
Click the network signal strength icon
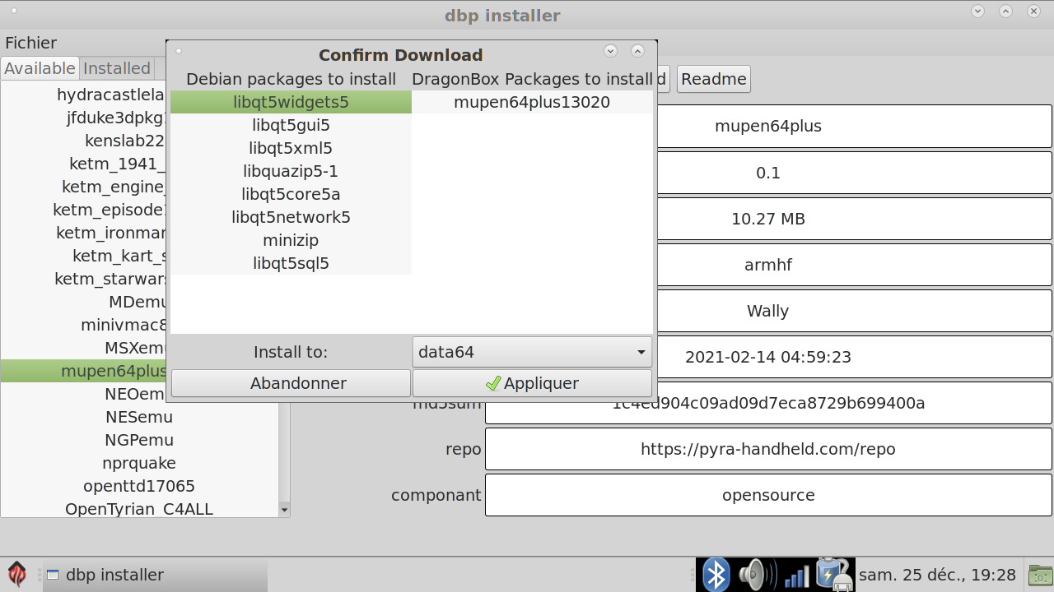795,575
